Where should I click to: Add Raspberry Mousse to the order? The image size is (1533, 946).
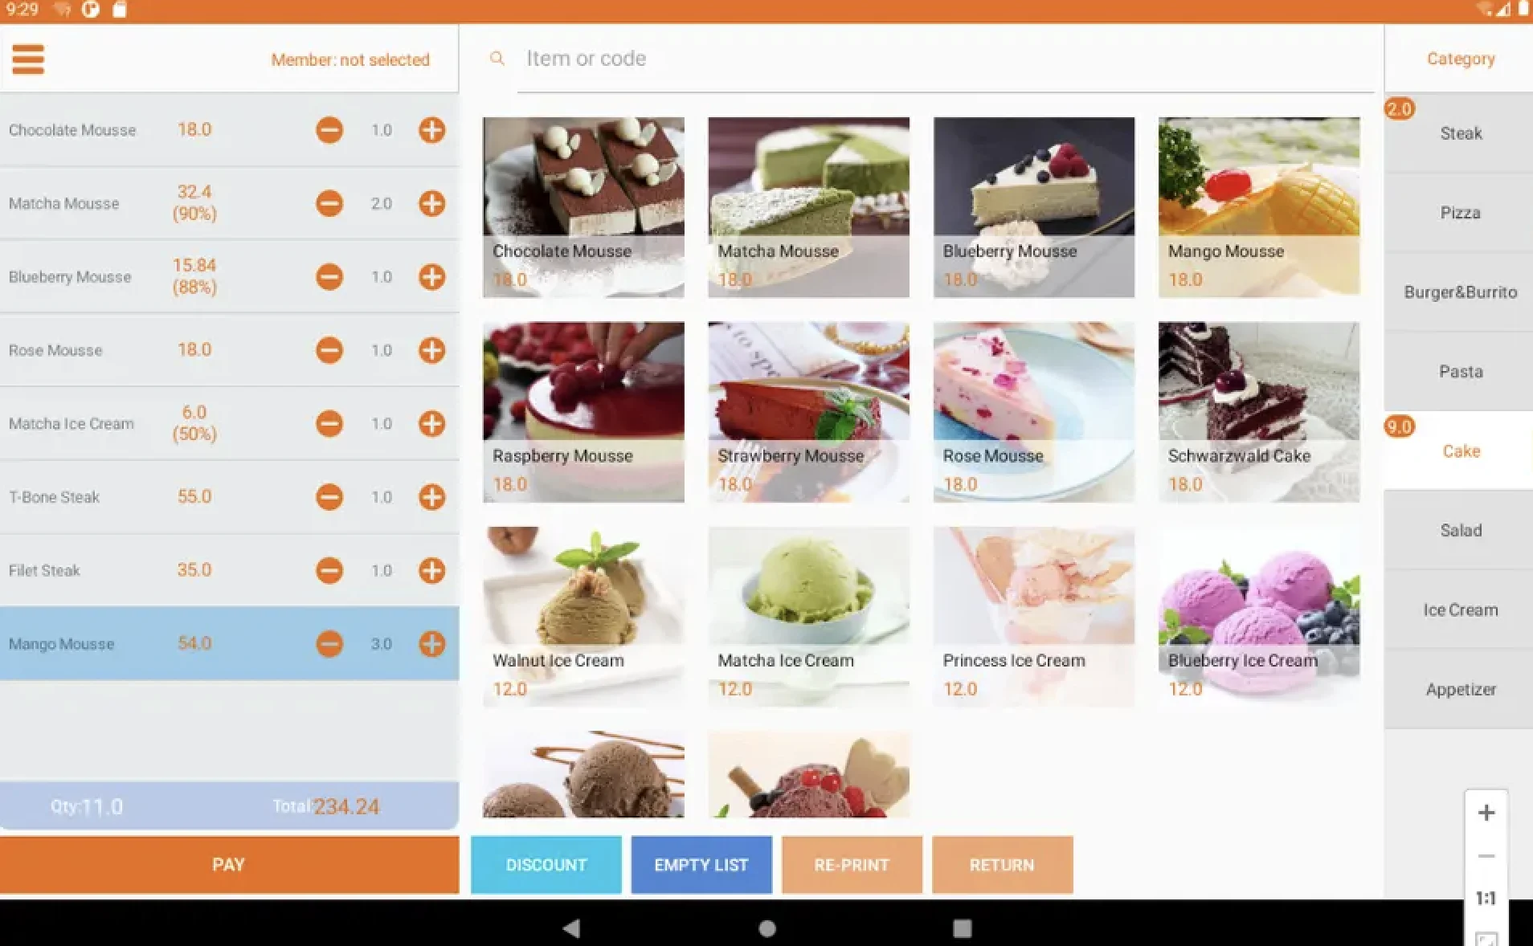(583, 412)
